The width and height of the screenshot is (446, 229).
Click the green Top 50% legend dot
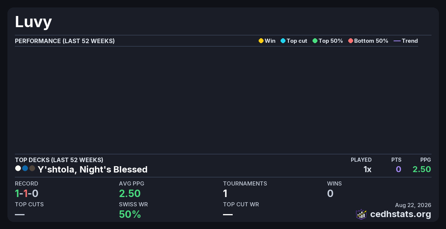(x=315, y=41)
